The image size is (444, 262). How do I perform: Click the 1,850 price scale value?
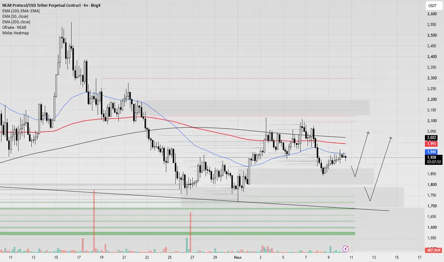(x=432, y=174)
